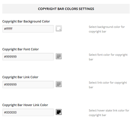Click tiny dropdown arrow on the white swatch
Viewport: 133px width, 124px height.
(60, 30)
